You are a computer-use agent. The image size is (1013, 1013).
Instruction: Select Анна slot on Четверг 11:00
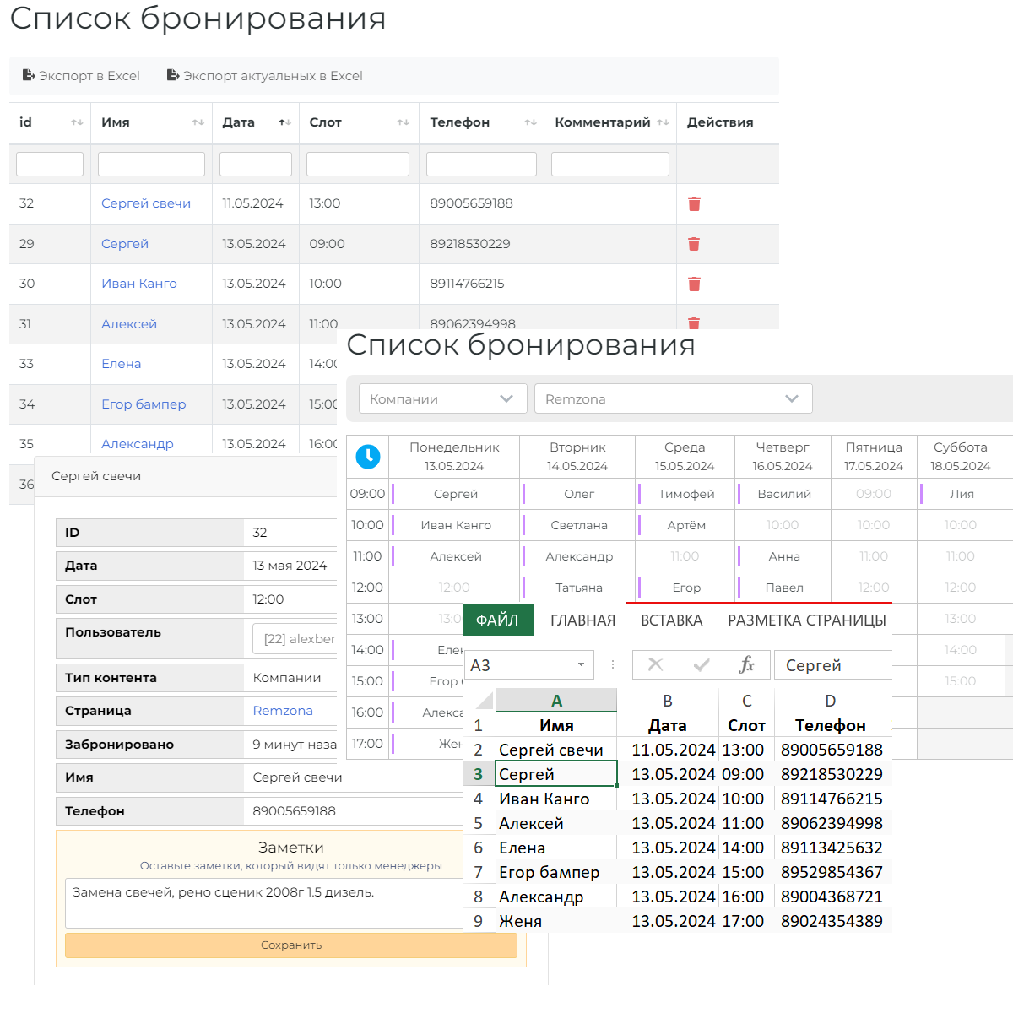784,556
